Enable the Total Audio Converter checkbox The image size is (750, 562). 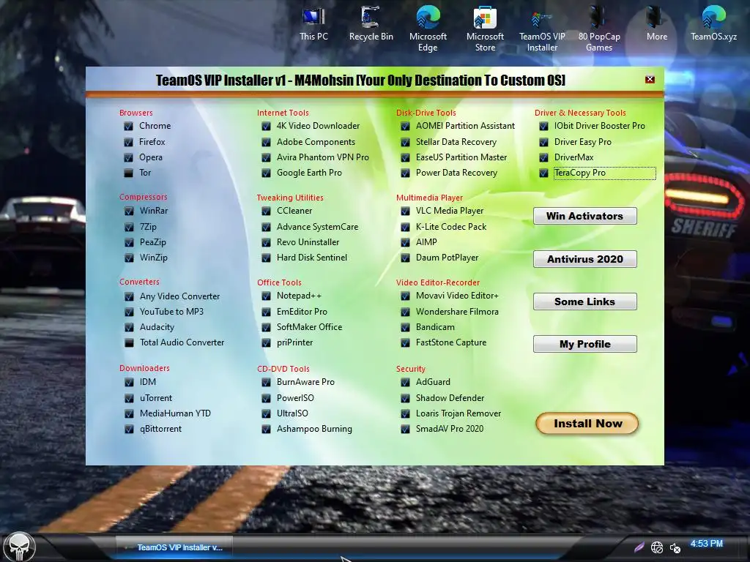(129, 342)
